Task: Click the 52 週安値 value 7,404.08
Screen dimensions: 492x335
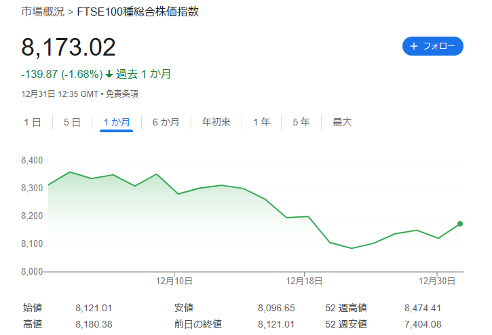Action: click(423, 324)
